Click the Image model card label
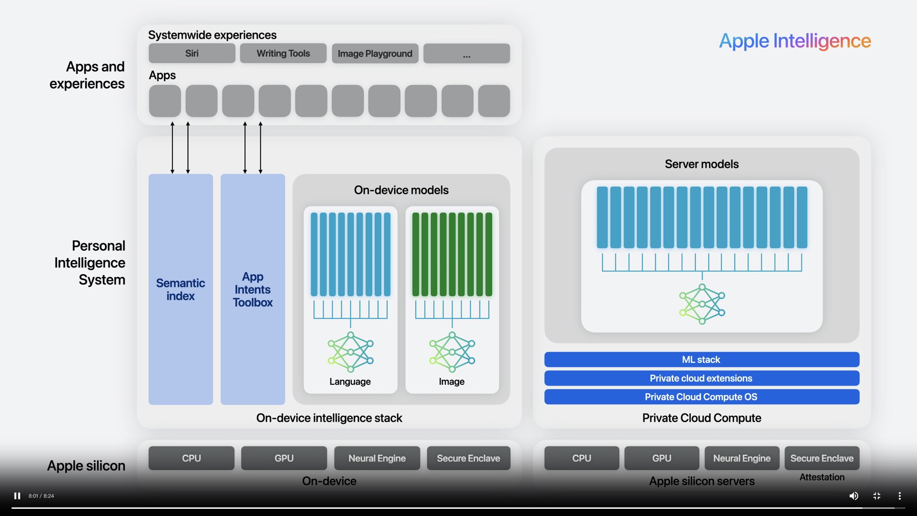The image size is (917, 516). coord(451,382)
